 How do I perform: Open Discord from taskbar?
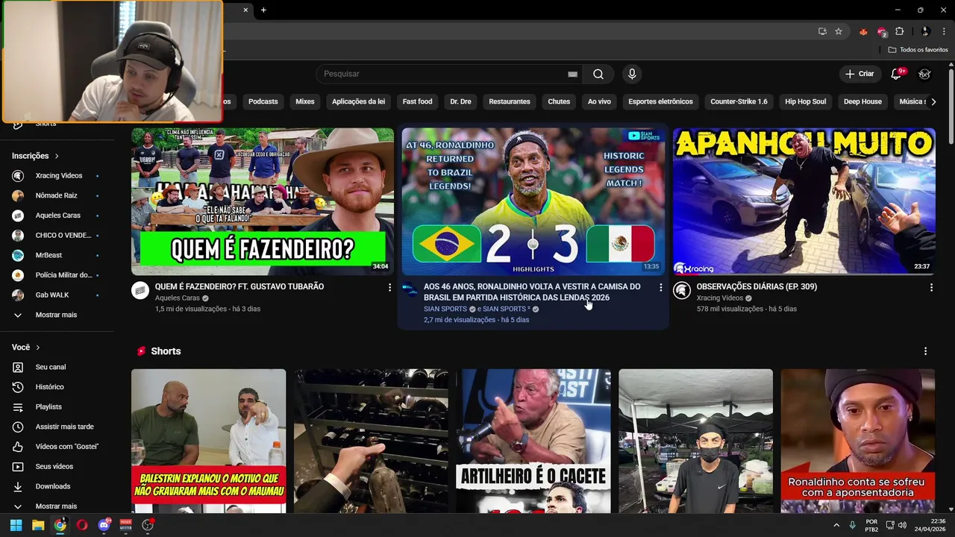(104, 525)
